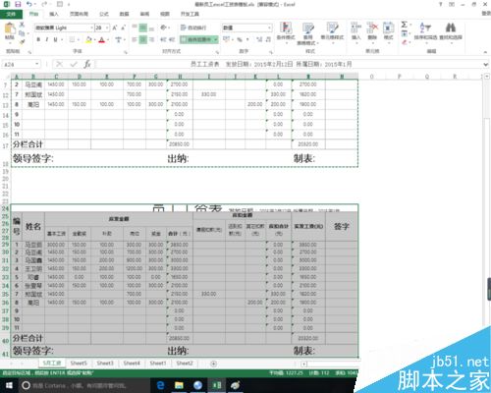Switch to the Developer ribbon tab
Viewport: 491px width, 393px height.
pyautogui.click(x=190, y=14)
